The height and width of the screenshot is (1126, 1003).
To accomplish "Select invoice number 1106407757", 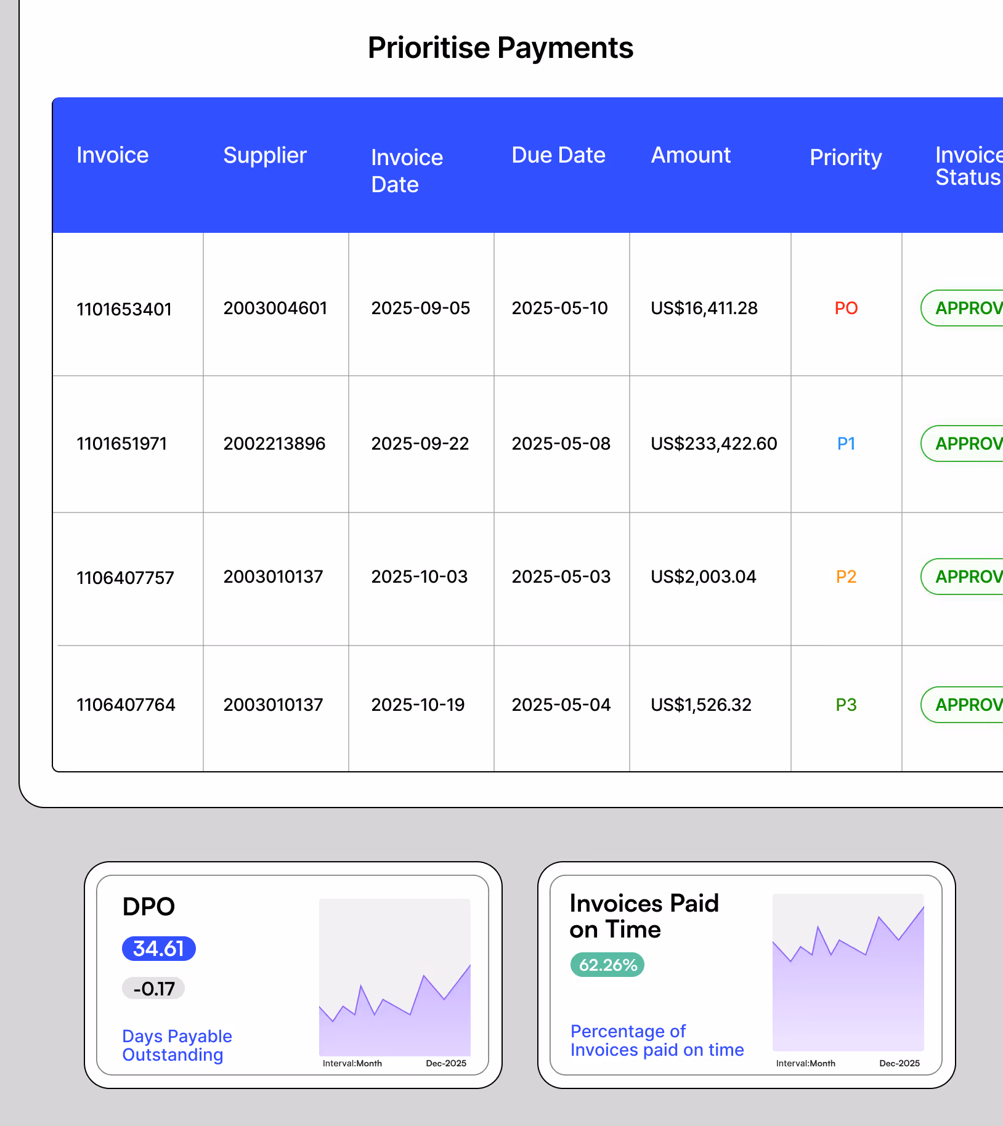I will 126,578.
